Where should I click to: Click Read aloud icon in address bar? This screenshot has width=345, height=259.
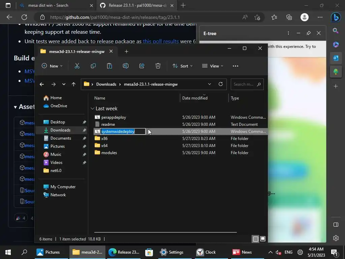[x=245, y=17]
